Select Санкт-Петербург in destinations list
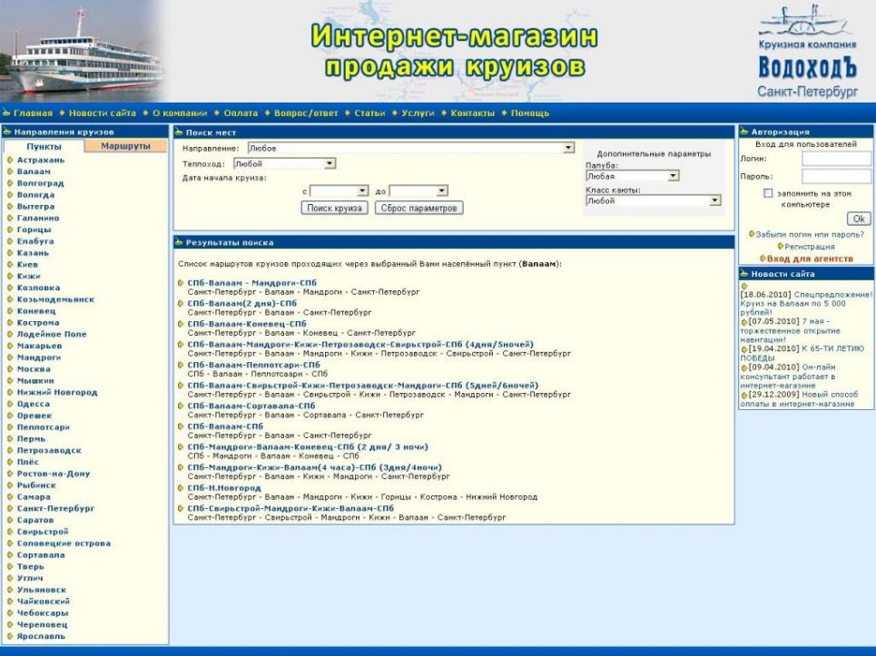The height and width of the screenshot is (656, 876). [x=56, y=509]
